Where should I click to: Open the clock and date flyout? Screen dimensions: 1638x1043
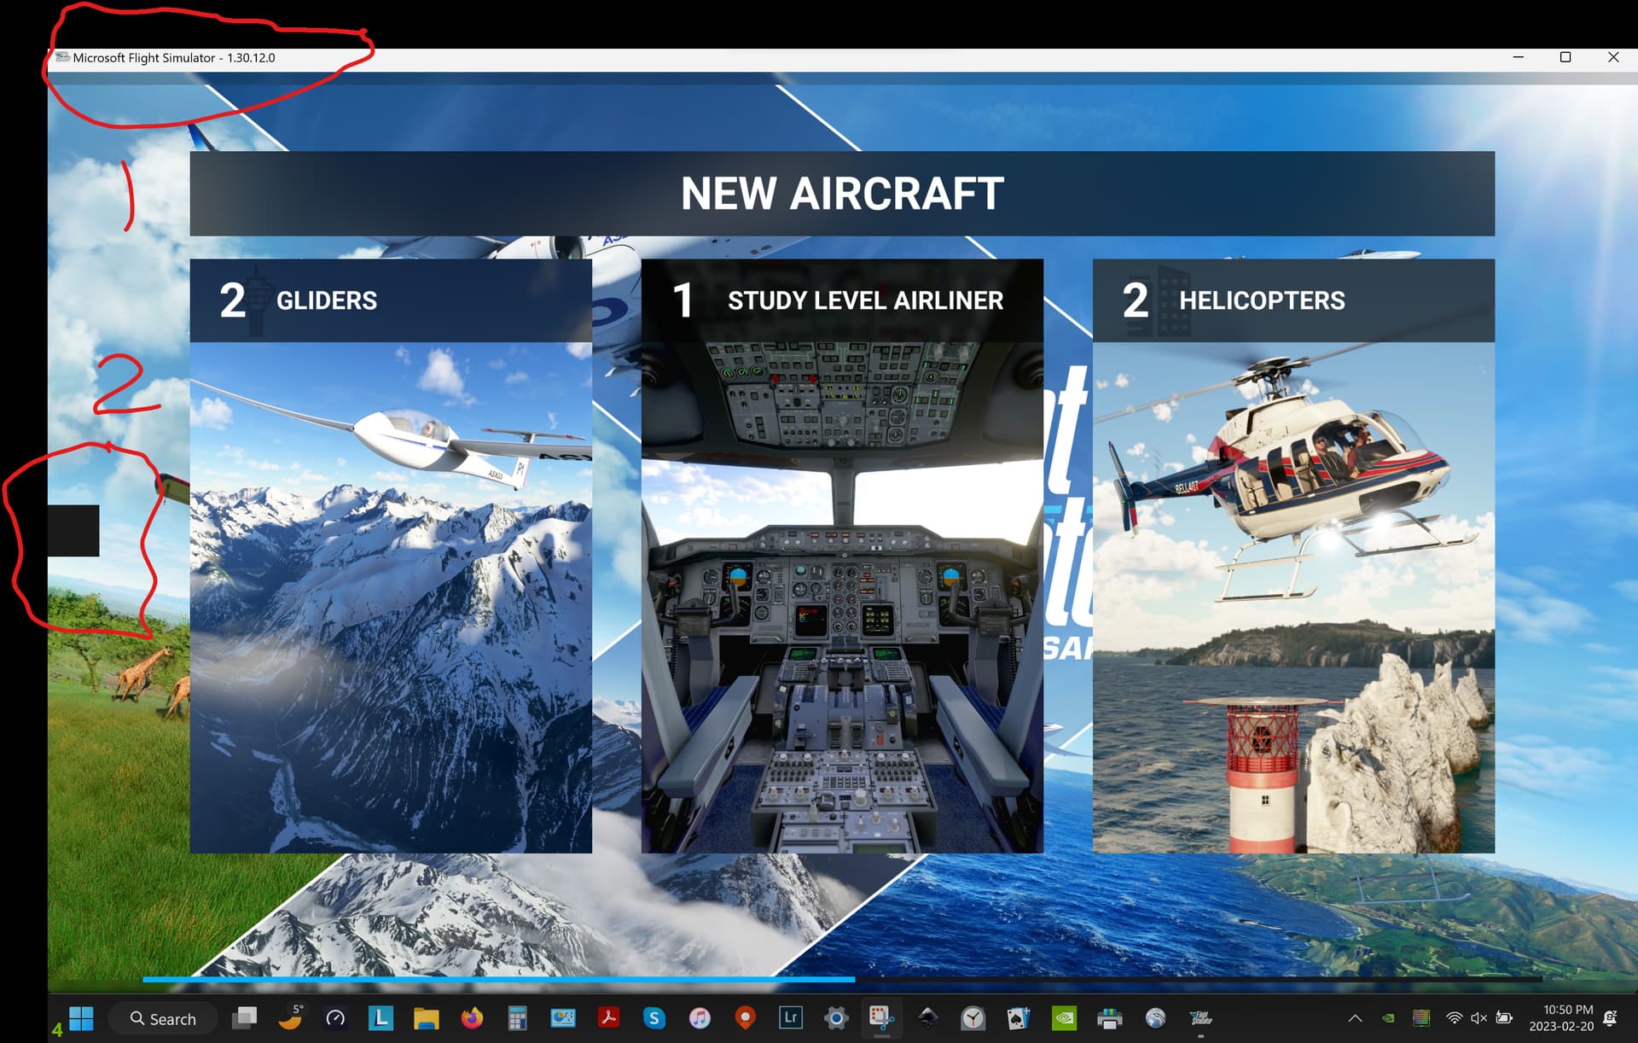[1561, 1018]
